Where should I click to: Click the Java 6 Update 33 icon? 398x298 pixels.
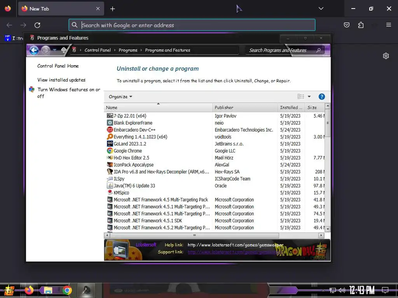(110, 186)
